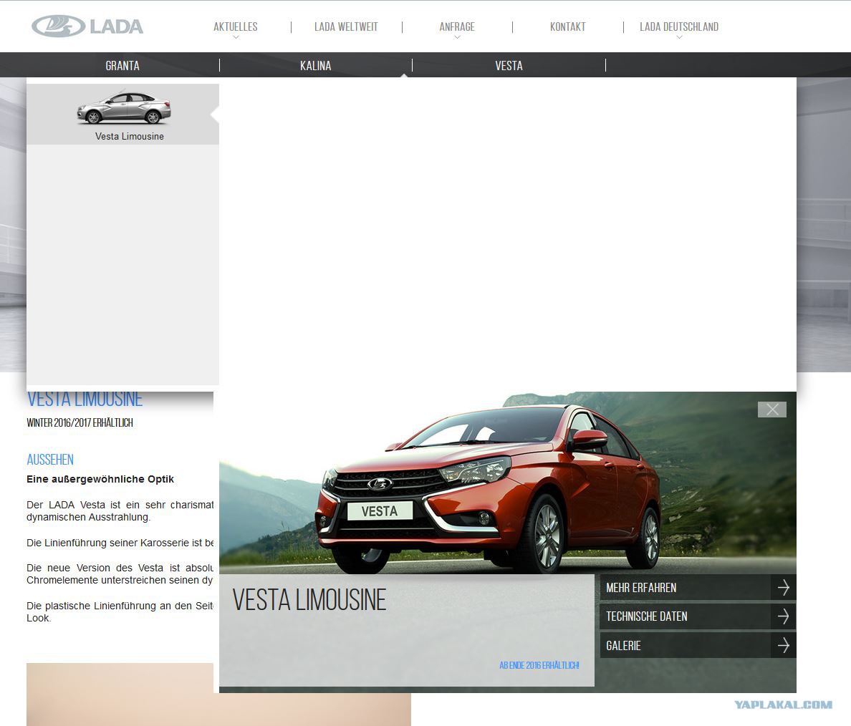Viewport: 851px width, 726px height.
Task: Select the Kalina model tab
Action: point(315,66)
